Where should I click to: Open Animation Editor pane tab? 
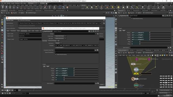[x=12, y=11]
